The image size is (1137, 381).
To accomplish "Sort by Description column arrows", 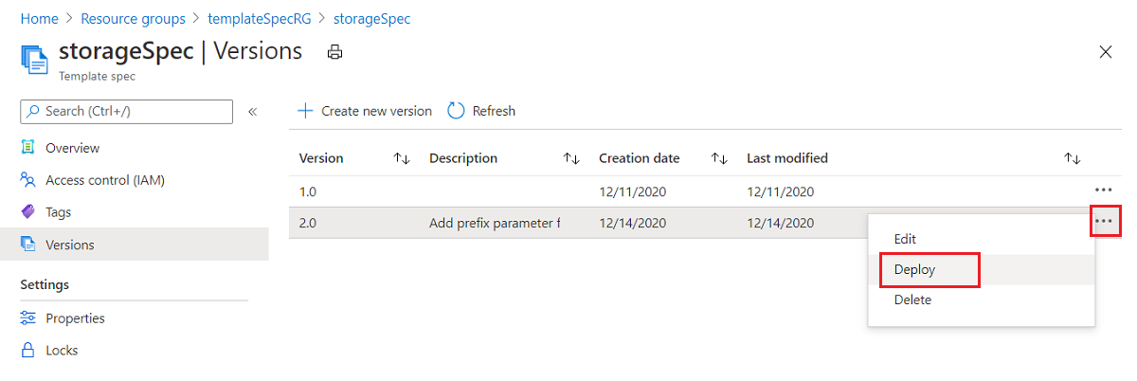I will pyautogui.click(x=571, y=158).
